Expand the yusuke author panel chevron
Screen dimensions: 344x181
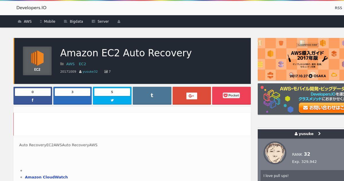pyautogui.click(x=319, y=134)
